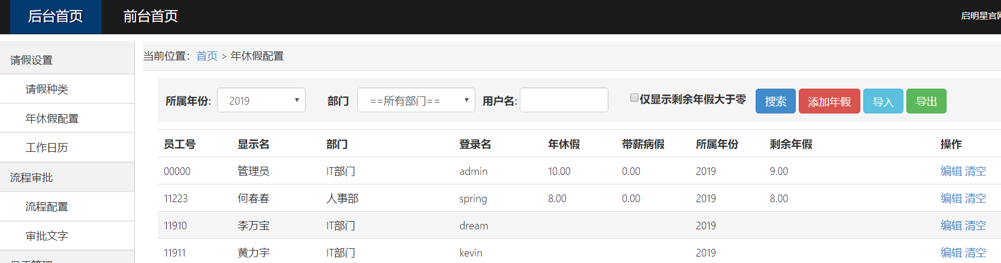Image resolution: width=1001 pixels, height=263 pixels.
Task: Click the 带薪病假 column header
Action: click(643, 144)
